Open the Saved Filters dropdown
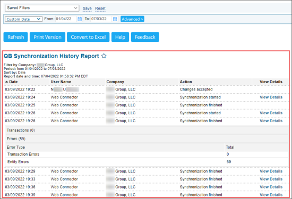The width and height of the screenshot is (292, 199). pos(42,8)
